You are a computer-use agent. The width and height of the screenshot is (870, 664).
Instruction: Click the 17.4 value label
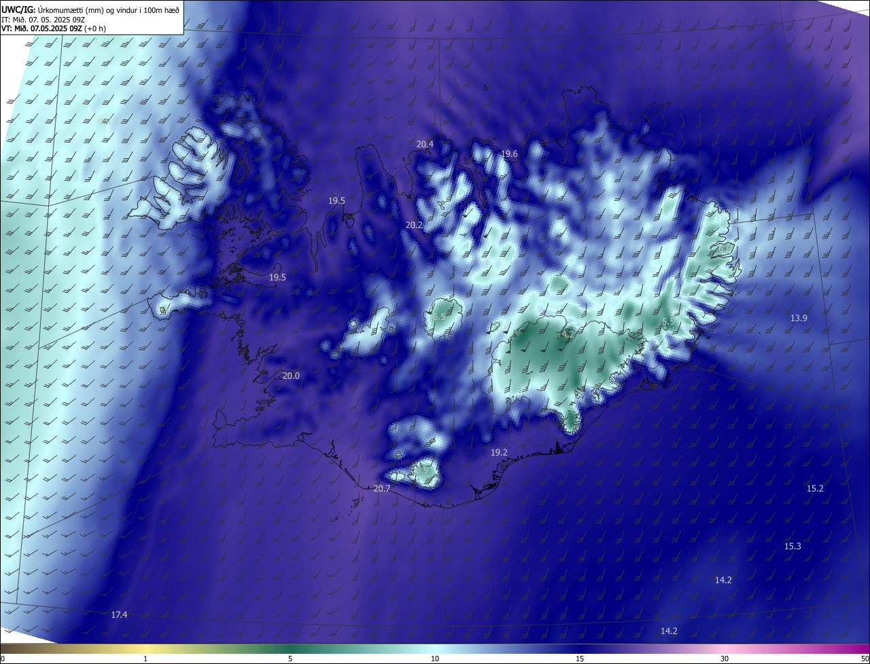[119, 615]
